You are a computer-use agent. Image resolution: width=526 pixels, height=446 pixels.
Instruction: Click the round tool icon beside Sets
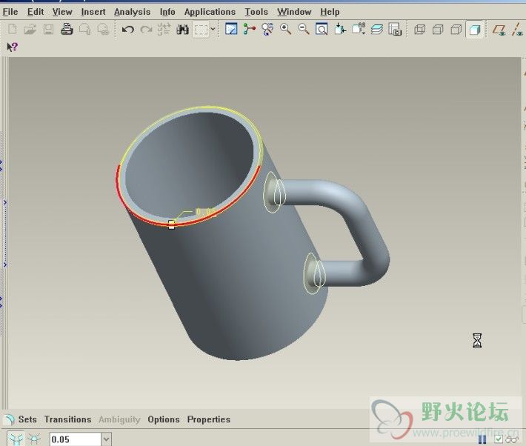[9, 419]
